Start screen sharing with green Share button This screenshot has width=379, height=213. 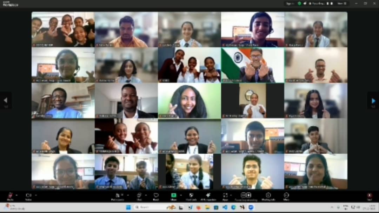pyautogui.click(x=173, y=195)
